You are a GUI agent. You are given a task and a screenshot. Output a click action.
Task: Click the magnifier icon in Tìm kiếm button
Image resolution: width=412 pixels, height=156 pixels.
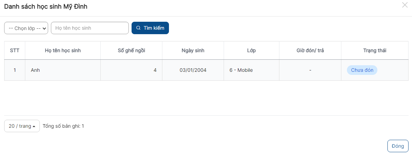click(138, 28)
